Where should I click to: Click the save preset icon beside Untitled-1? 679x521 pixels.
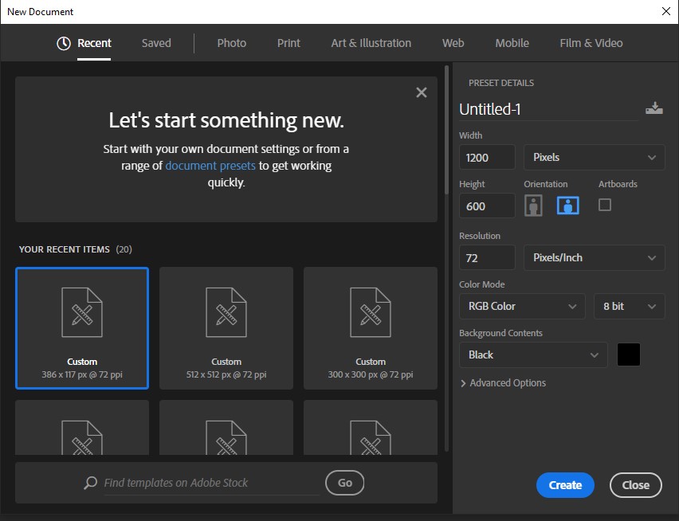(x=653, y=108)
